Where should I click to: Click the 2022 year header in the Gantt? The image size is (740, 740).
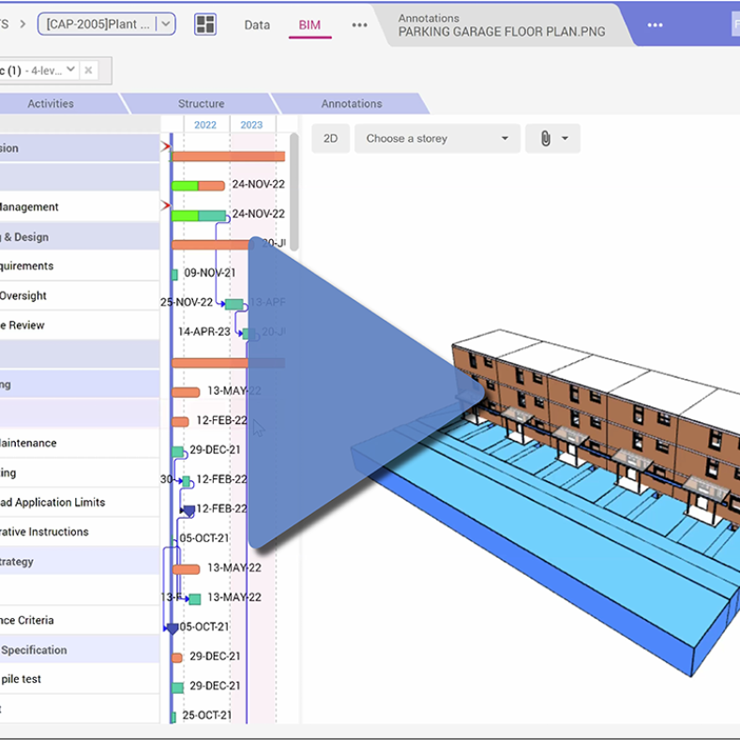[x=205, y=125]
